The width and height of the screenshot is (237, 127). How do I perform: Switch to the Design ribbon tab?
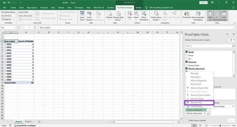coord(138,8)
